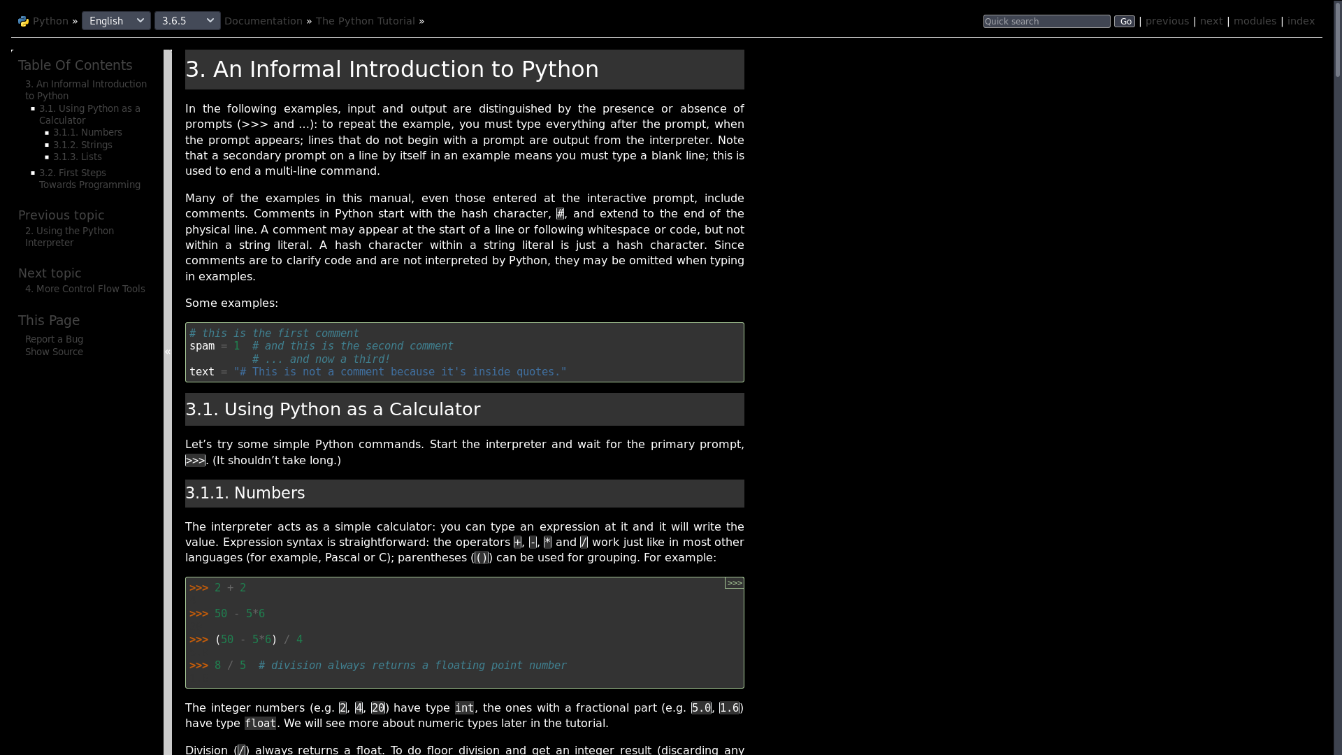
Task: Collapse the sidebar using its edge handle
Action: (x=168, y=352)
